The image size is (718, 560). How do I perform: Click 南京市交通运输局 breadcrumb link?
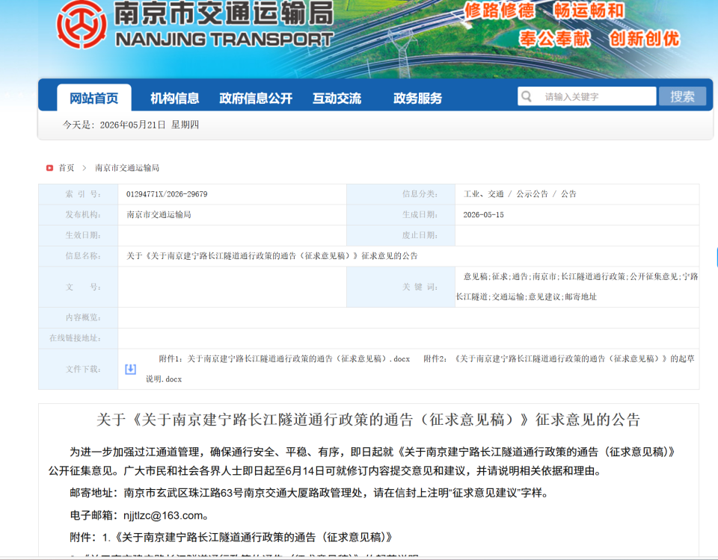(x=127, y=168)
